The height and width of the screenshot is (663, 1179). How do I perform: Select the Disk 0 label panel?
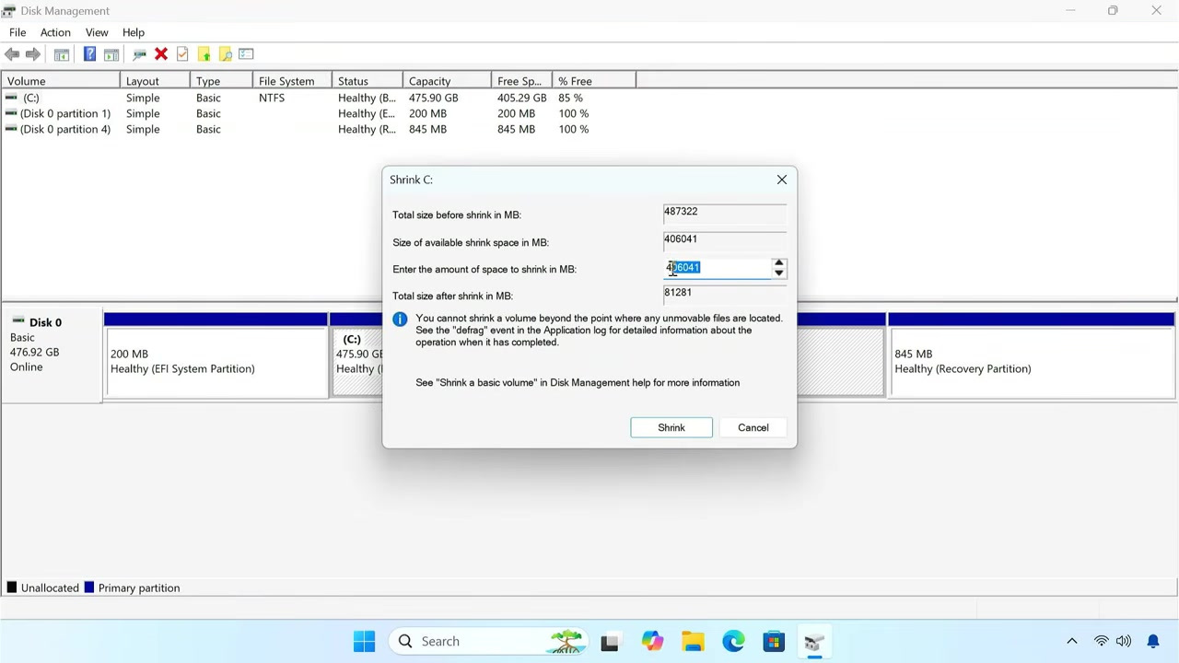pos(53,355)
